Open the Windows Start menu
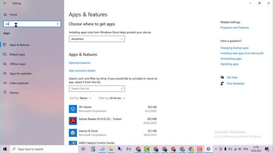Image resolution: width=273 pixels, height=153 pixels. point(5,149)
